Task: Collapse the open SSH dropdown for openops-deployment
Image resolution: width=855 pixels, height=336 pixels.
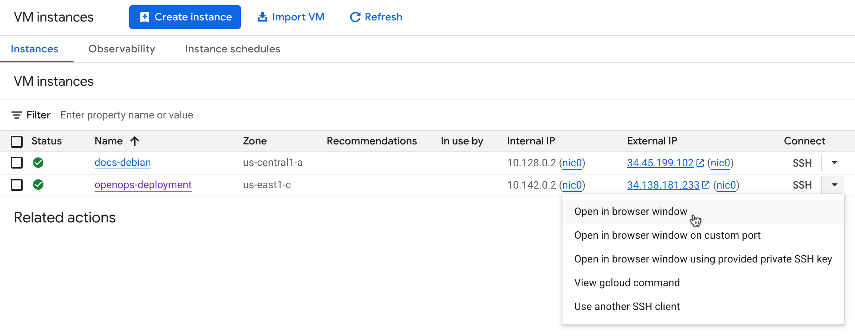Action: (x=834, y=185)
